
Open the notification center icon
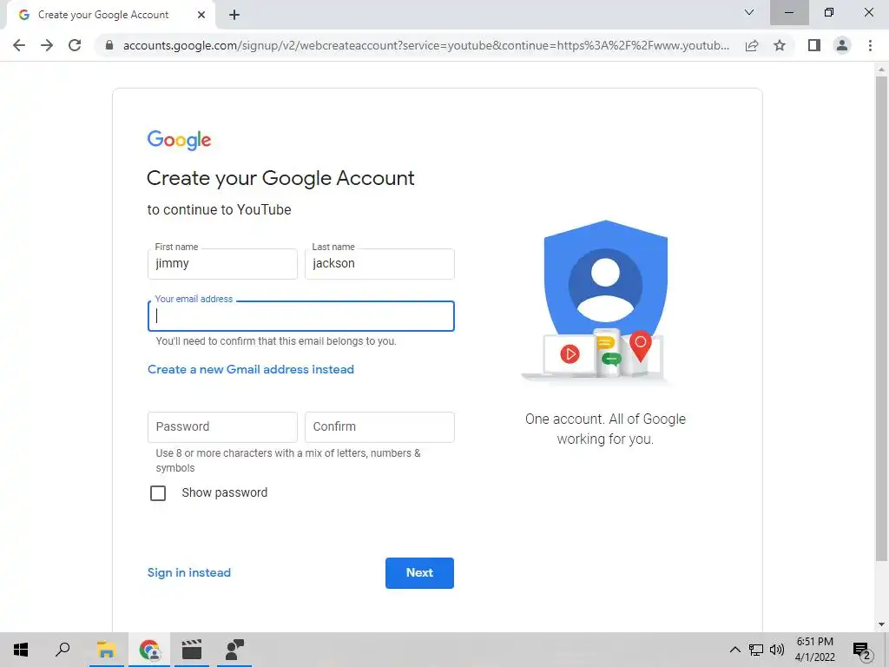pyautogui.click(x=862, y=650)
